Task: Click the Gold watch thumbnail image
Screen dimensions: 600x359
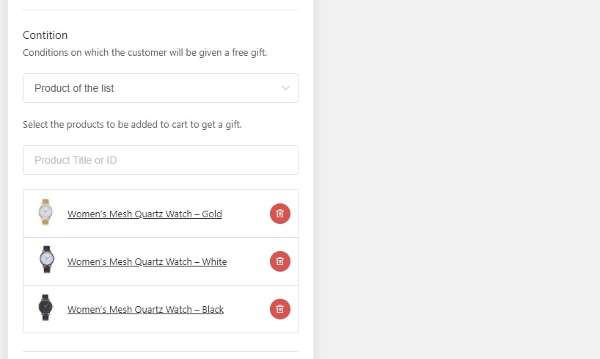Action: click(x=46, y=213)
